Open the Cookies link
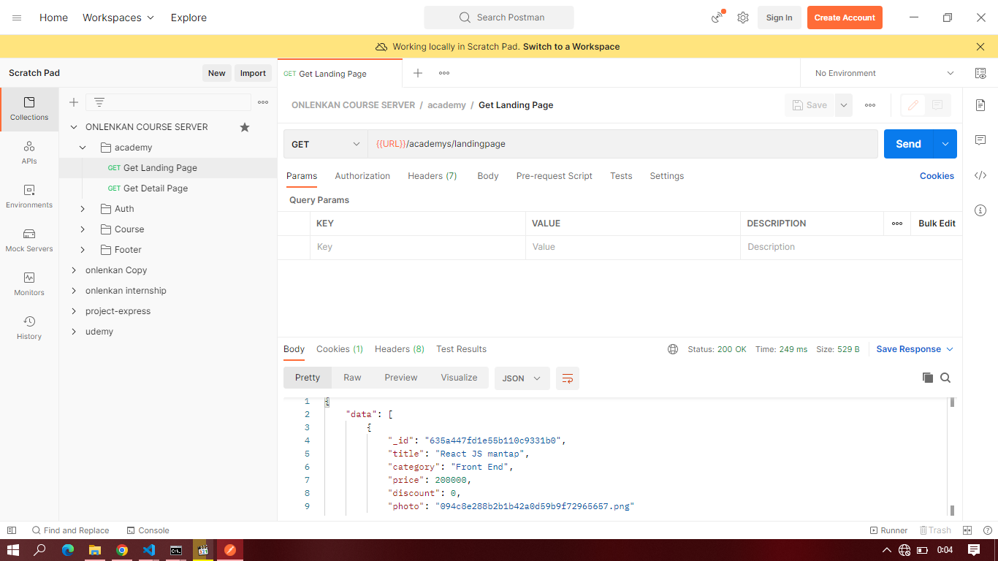Image resolution: width=998 pixels, height=561 pixels. [x=937, y=176]
